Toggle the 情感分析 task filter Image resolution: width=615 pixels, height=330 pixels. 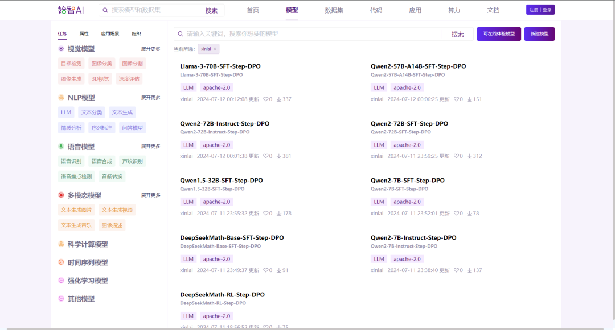click(x=71, y=128)
